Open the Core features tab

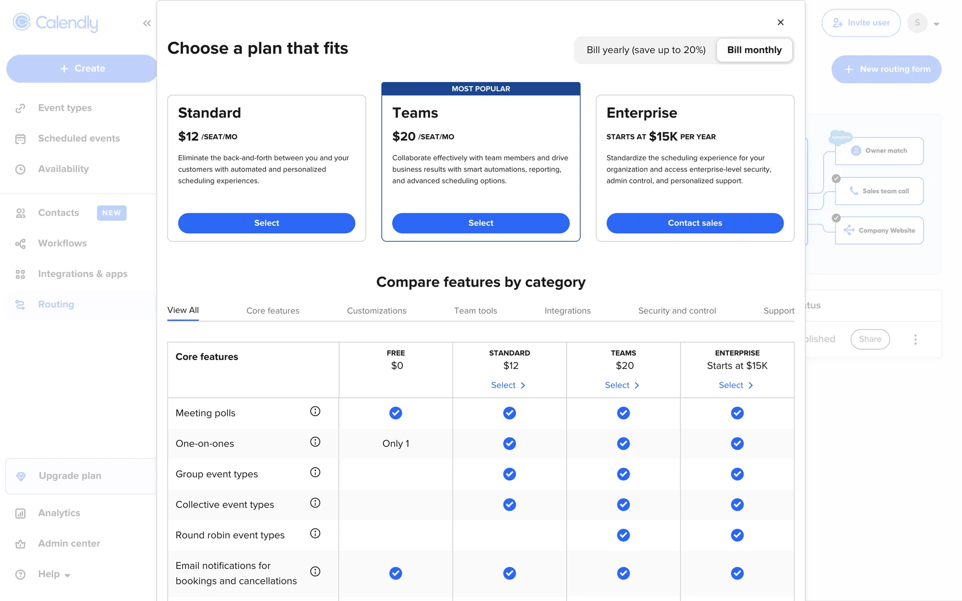(273, 311)
